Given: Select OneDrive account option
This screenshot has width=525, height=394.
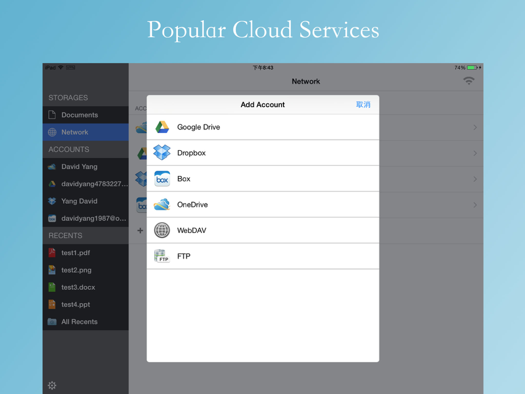Looking at the screenshot, I should [263, 204].
